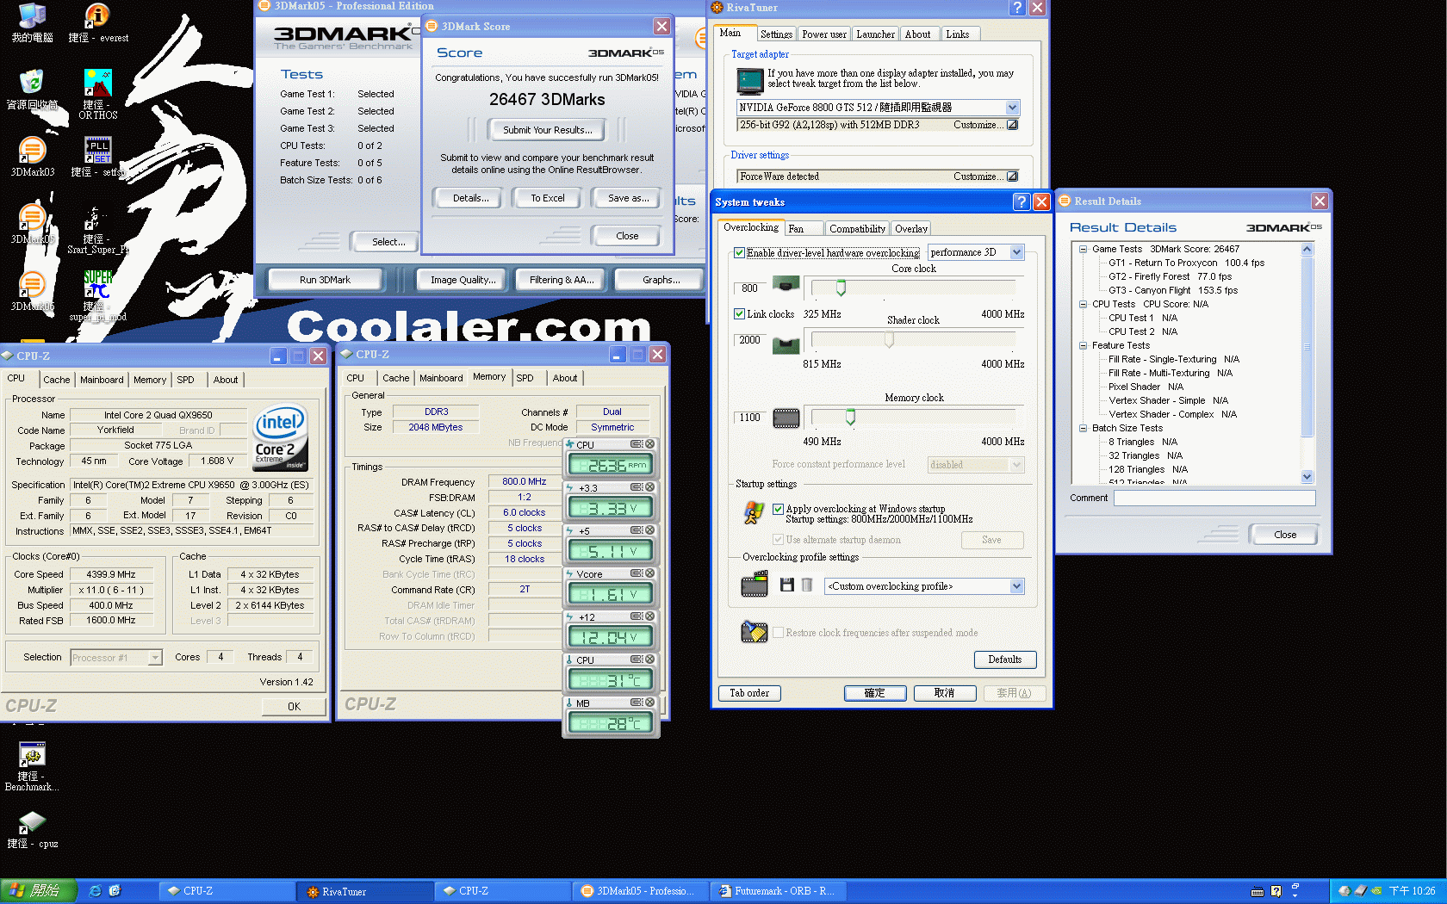The height and width of the screenshot is (904, 1447).
Task: Open the Recycle Bin desktop icon
Action: pyautogui.click(x=32, y=90)
